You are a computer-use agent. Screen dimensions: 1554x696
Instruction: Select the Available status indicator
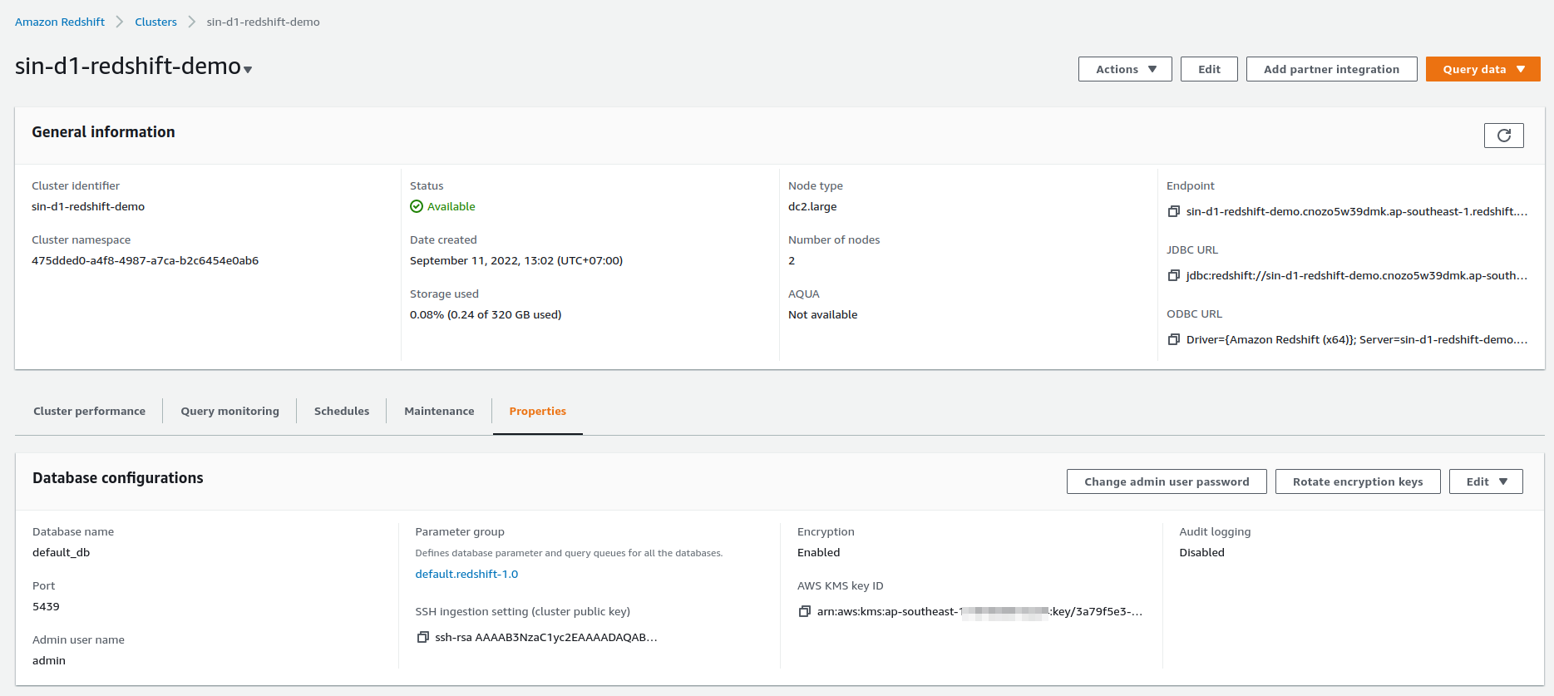tap(442, 206)
